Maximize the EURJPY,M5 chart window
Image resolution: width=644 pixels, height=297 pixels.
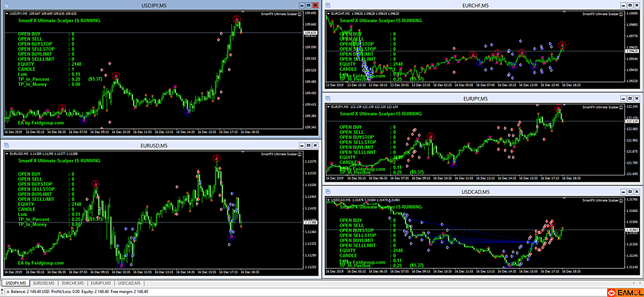tap(630, 99)
